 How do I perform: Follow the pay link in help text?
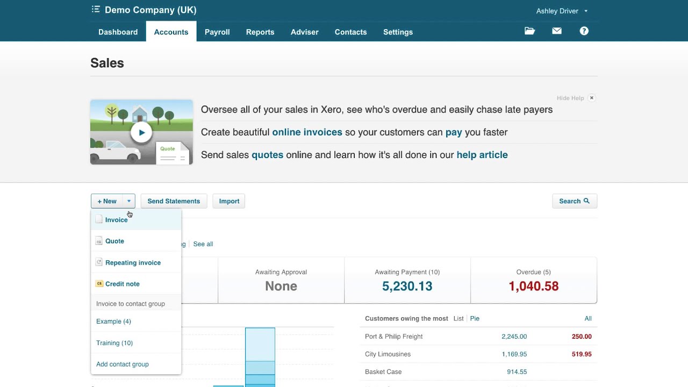(x=454, y=132)
